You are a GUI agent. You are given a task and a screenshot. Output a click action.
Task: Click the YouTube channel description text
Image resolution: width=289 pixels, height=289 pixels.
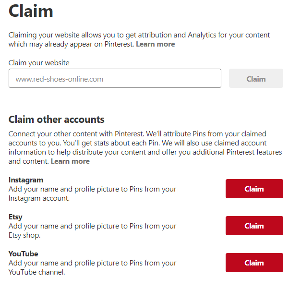(x=92, y=267)
